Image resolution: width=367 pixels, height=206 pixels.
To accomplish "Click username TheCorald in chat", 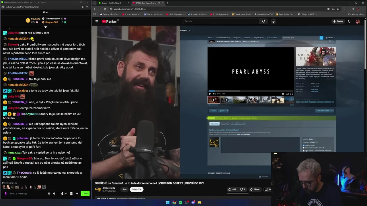I will pos(25,173).
